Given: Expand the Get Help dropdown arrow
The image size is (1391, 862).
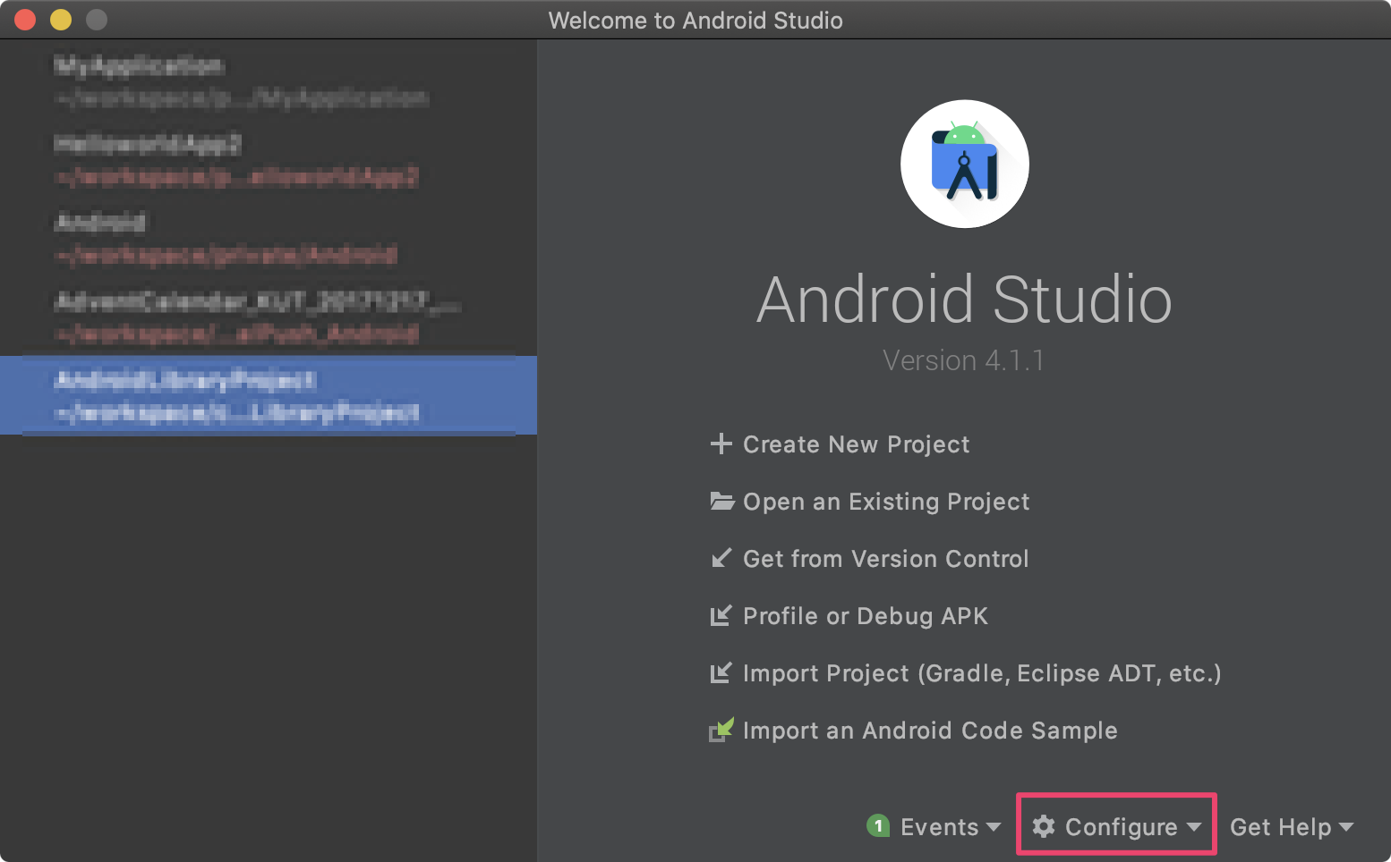Looking at the screenshot, I should coord(1345,827).
